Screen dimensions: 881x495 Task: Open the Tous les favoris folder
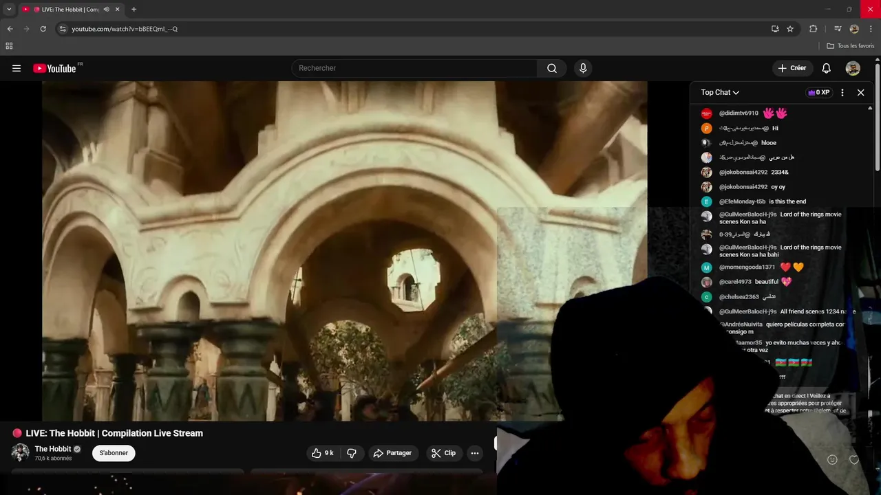tap(850, 46)
